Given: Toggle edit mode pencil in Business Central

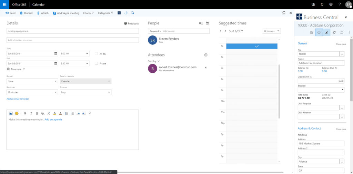Looking at the screenshot, I should tap(326, 32).
